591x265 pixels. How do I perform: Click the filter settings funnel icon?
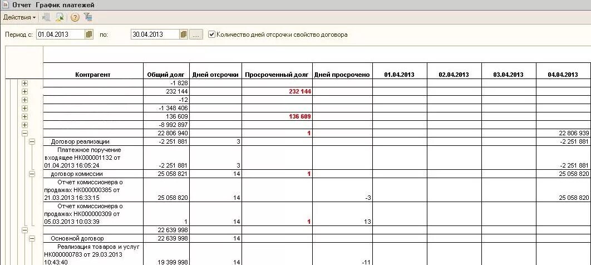click(x=88, y=17)
